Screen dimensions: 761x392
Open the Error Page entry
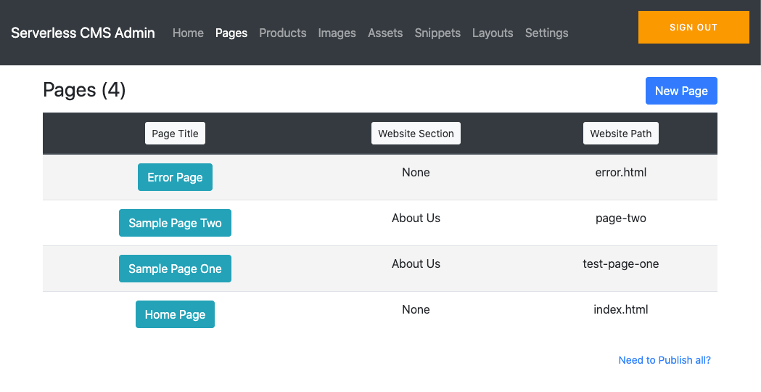coord(175,177)
